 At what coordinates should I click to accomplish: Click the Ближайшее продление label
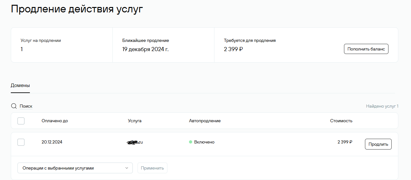click(x=145, y=40)
